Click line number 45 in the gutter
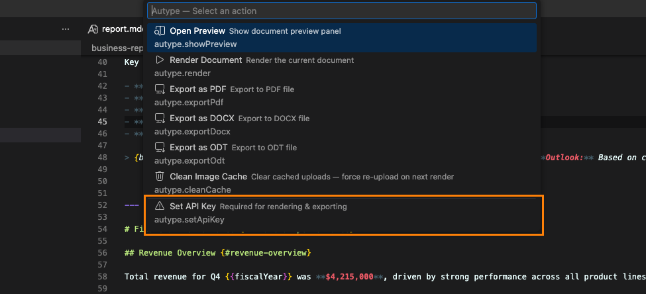The image size is (646, 294). point(102,122)
